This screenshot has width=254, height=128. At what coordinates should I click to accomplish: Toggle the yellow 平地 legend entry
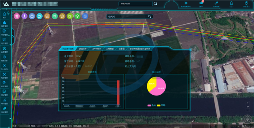point(161,105)
